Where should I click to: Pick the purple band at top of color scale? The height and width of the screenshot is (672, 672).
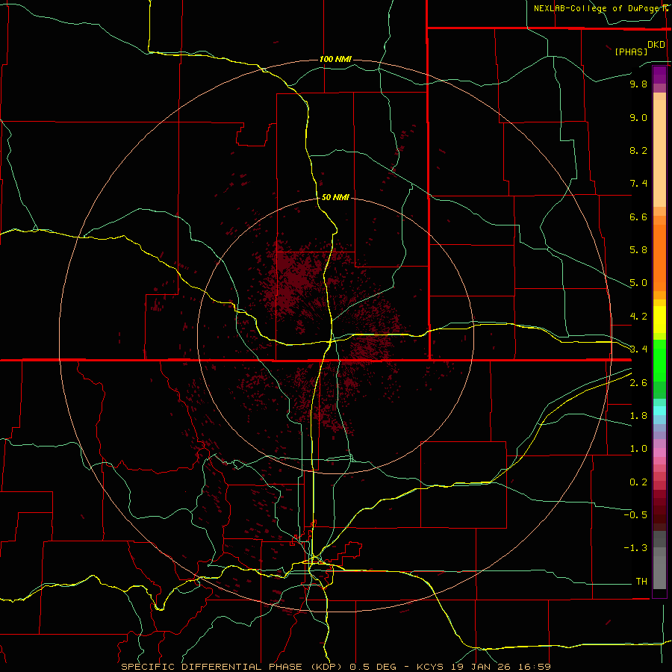tap(659, 75)
